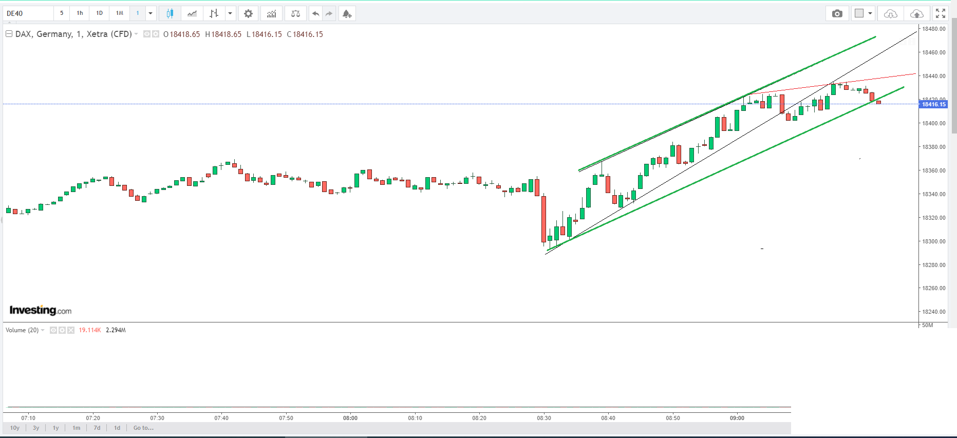Image resolution: width=957 pixels, height=438 pixels.
Task: Open the indicators icon
Action: click(271, 13)
